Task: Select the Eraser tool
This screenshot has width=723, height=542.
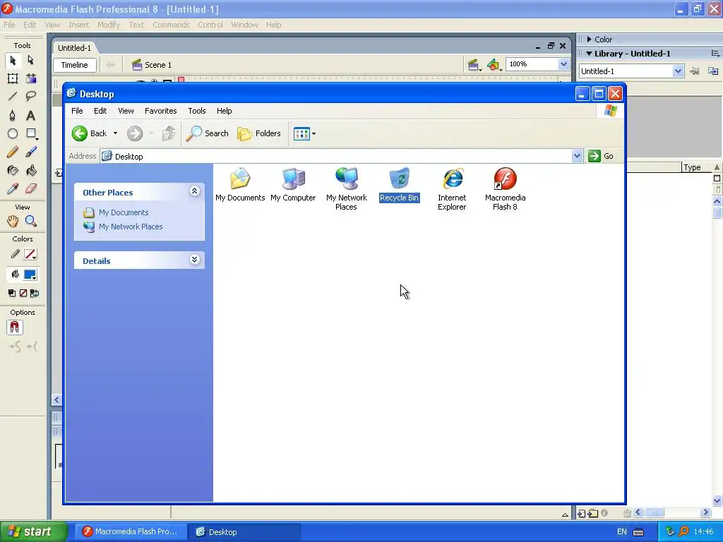Action: click(x=31, y=188)
